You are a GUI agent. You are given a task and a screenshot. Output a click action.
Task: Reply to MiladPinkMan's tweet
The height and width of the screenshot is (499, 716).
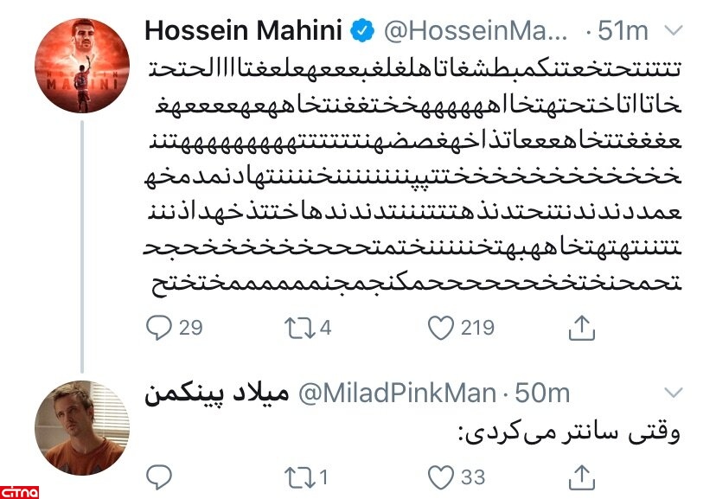160,477
